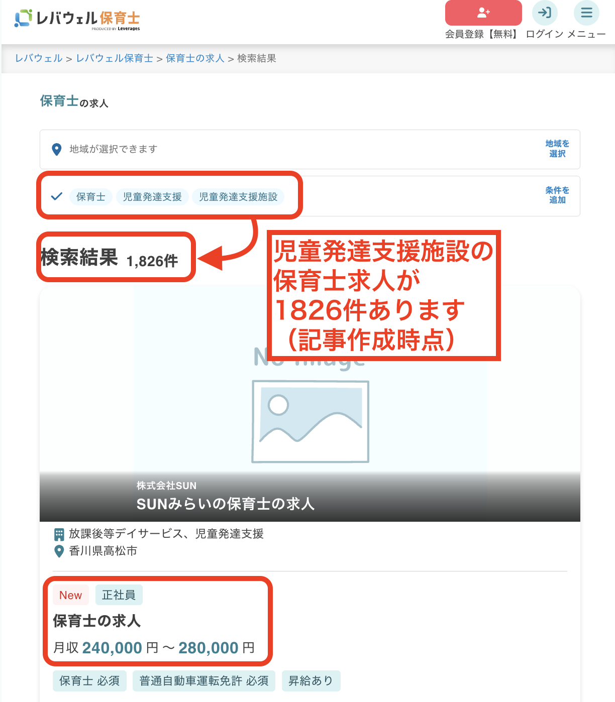Image resolution: width=615 pixels, height=702 pixels.
Task: Select the 保育士 condition tag
Action: click(91, 197)
